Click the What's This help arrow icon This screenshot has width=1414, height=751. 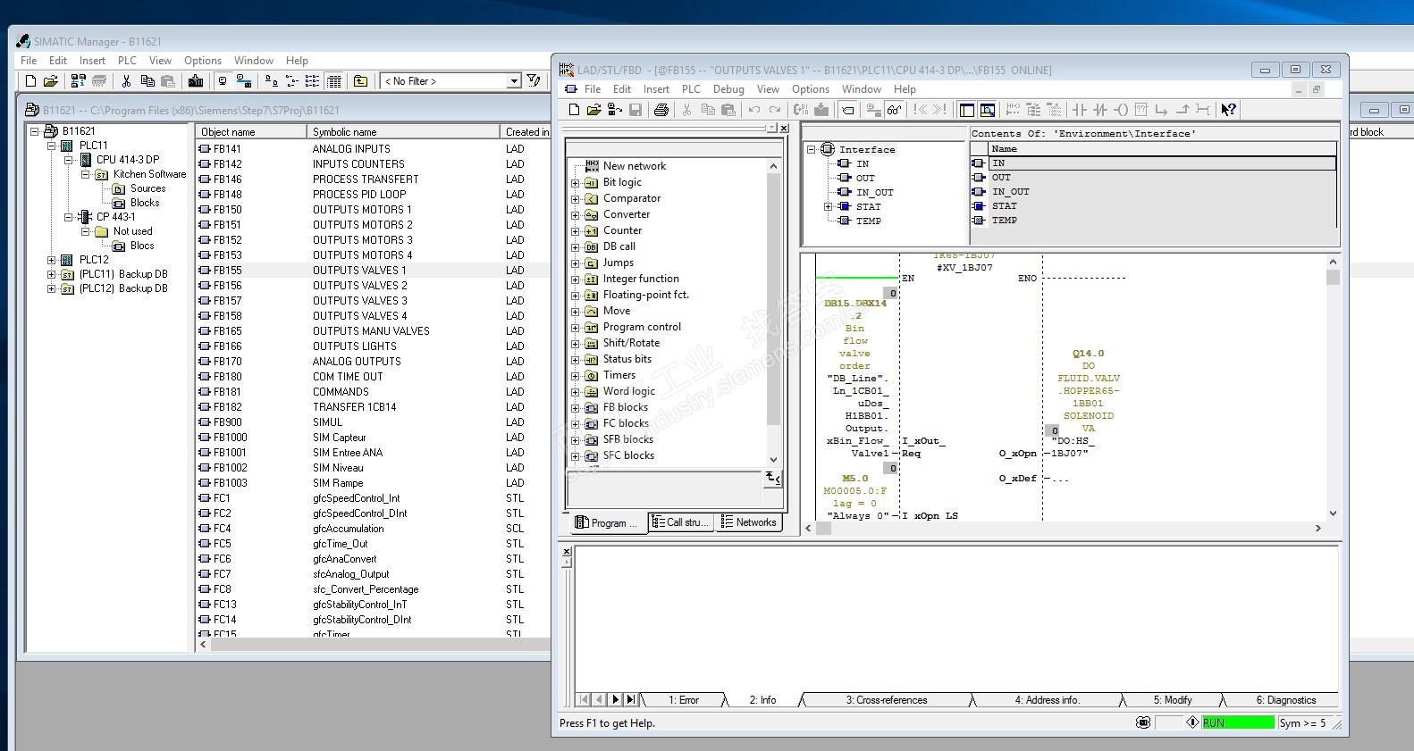(1229, 110)
